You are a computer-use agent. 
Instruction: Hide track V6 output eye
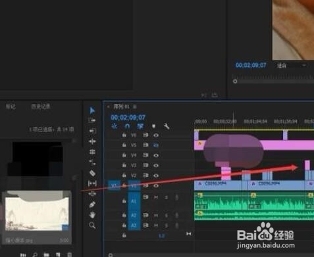[x=156, y=135]
